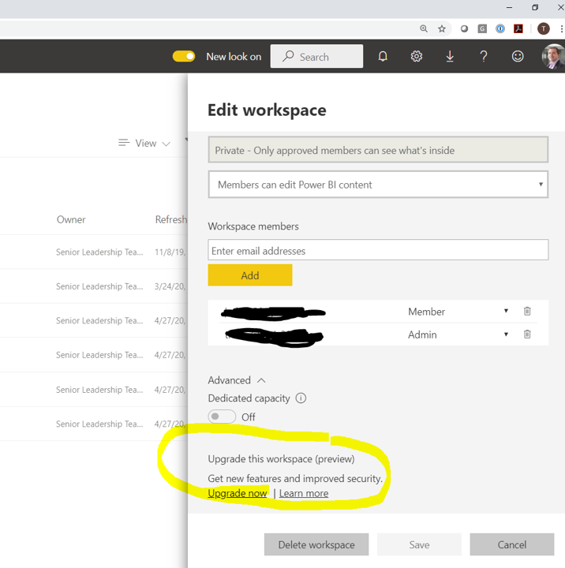Click the browser zoom magnifier icon
The height and width of the screenshot is (568, 565).
click(423, 28)
